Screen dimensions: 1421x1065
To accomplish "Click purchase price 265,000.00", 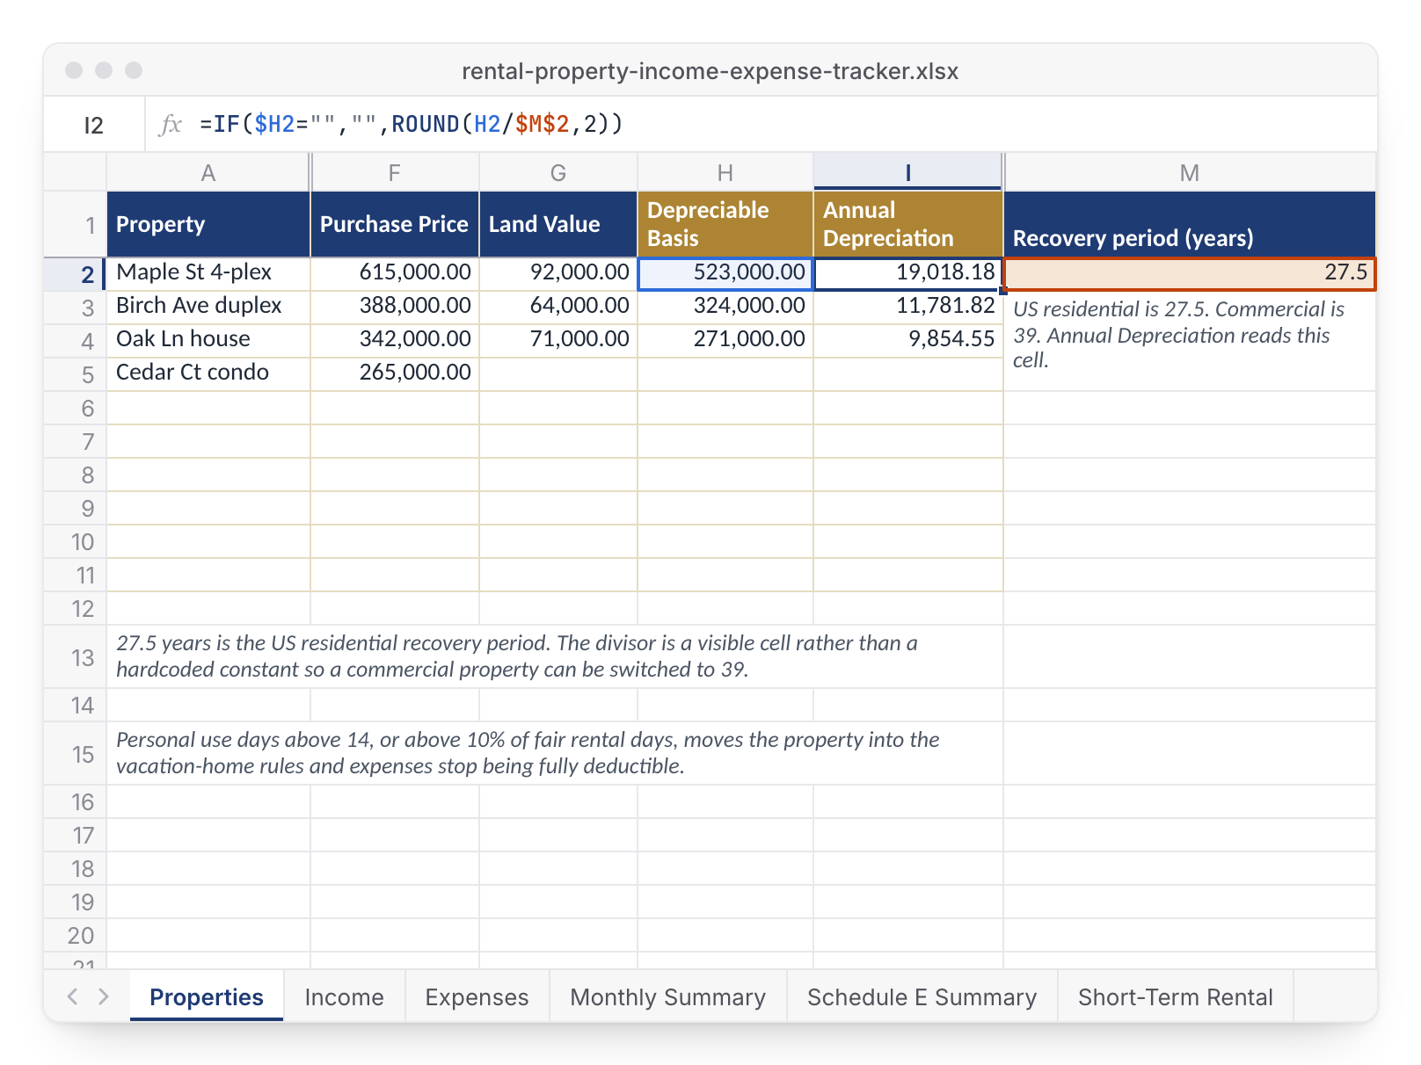I will [395, 373].
